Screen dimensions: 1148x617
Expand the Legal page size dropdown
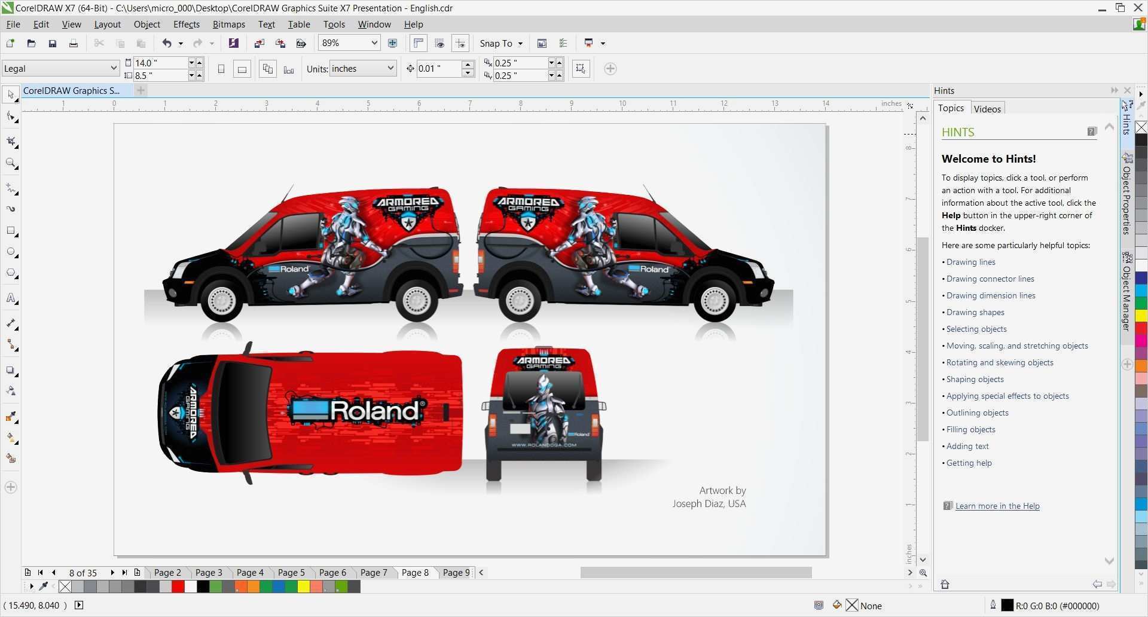tap(113, 68)
